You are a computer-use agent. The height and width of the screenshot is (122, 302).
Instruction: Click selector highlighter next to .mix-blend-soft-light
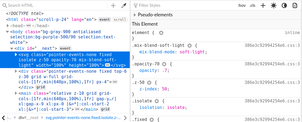(x=190, y=45)
